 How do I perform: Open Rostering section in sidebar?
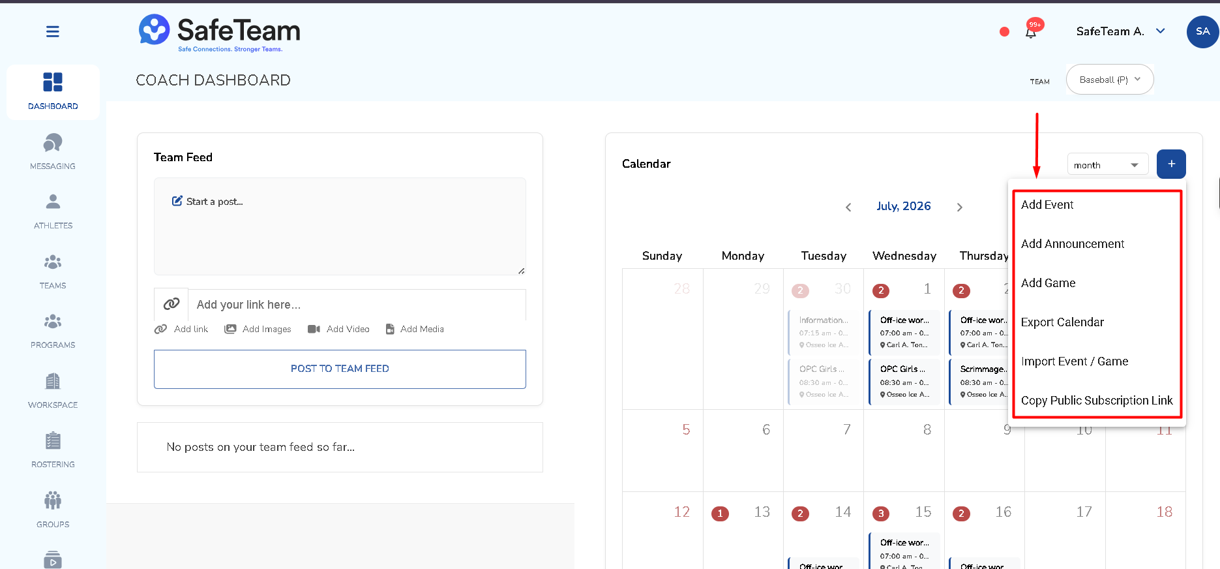click(x=53, y=450)
